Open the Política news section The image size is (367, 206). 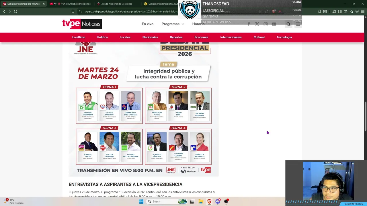click(x=102, y=37)
